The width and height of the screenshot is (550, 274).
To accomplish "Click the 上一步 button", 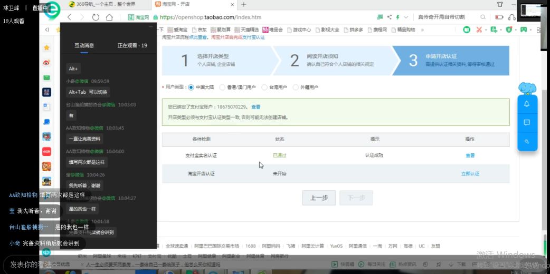I will pyautogui.click(x=319, y=198).
